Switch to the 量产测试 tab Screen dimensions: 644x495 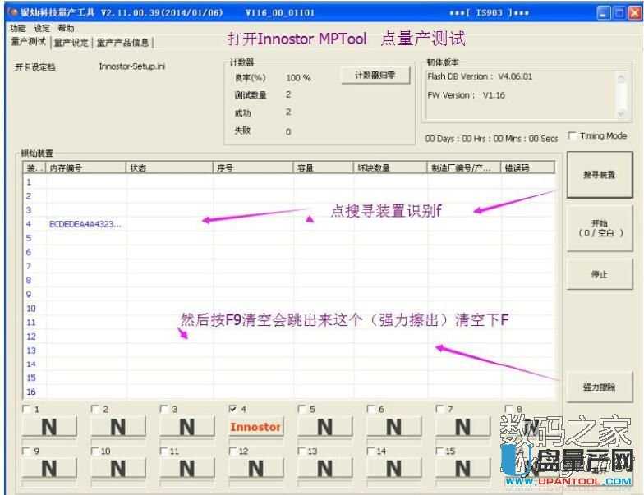click(x=28, y=41)
